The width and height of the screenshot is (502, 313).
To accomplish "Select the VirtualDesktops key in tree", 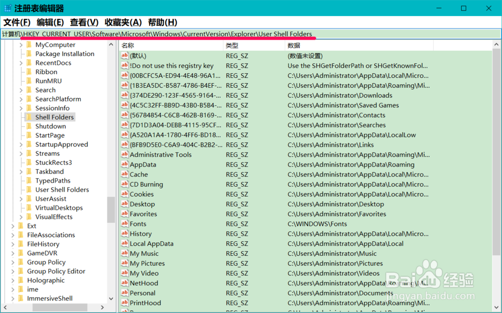I will click(59, 208).
